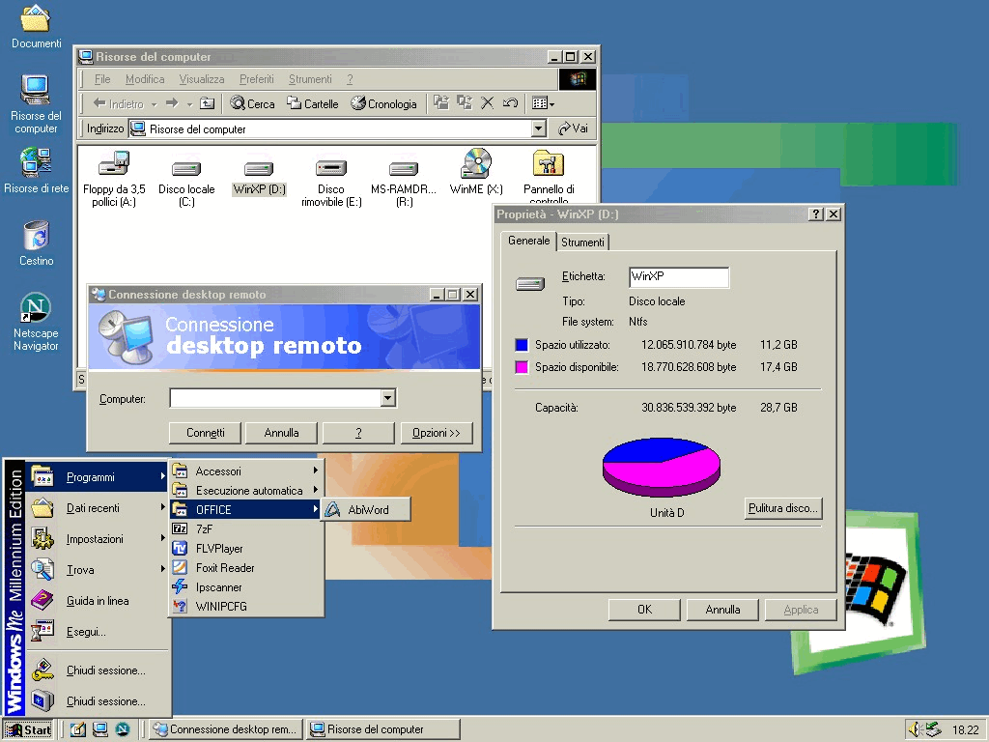Screen dimensions: 989x742
Task: Switch to the Strumenti tab in Proprietà
Action: (x=582, y=243)
